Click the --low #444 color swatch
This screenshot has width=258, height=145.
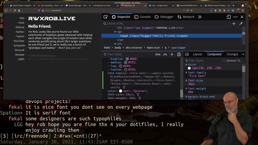coord(121,66)
